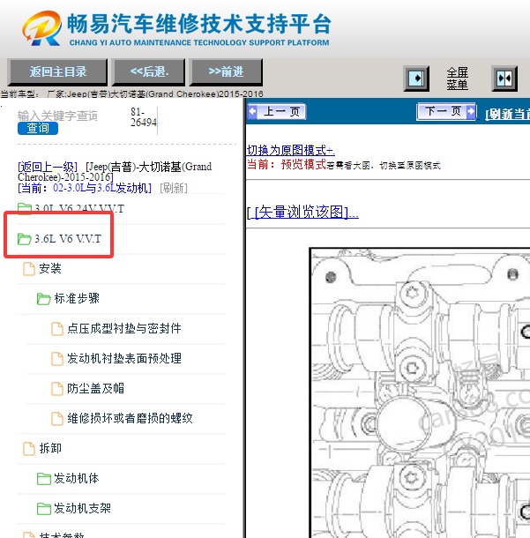530x538 pixels.
Task: Click the engine diagram image
Action: [x=420, y=392]
